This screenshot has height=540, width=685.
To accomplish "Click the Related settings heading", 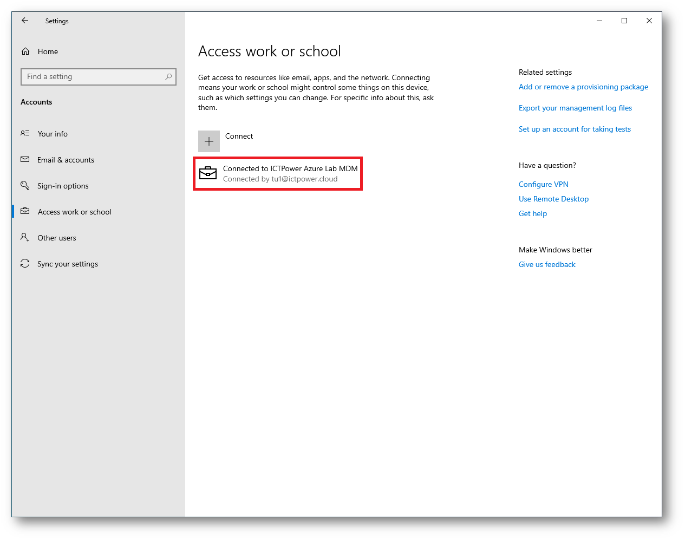I will pyautogui.click(x=545, y=72).
